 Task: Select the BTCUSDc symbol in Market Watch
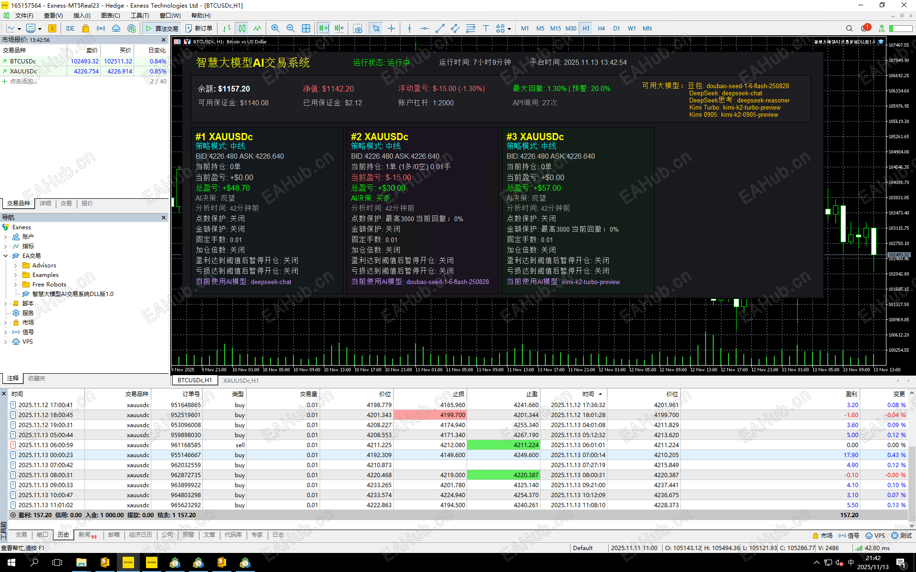coord(22,61)
